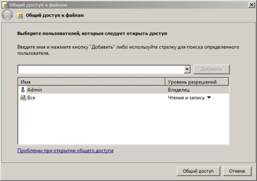Click the small title bar sharing icon

tap(6, 5)
